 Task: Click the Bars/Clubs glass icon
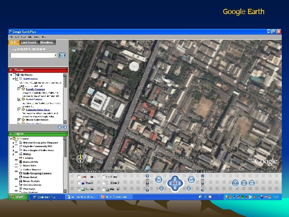click(x=21, y=166)
